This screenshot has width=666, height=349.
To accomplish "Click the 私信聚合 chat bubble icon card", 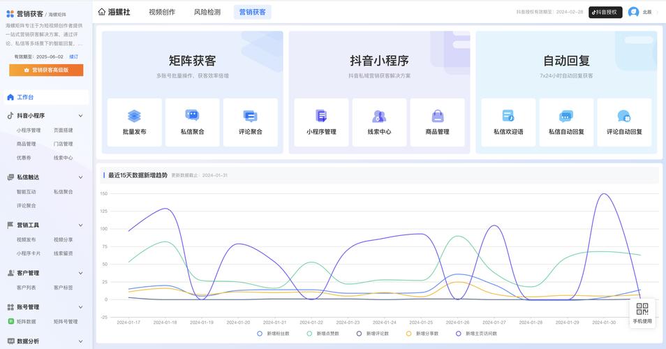I will pos(192,116).
